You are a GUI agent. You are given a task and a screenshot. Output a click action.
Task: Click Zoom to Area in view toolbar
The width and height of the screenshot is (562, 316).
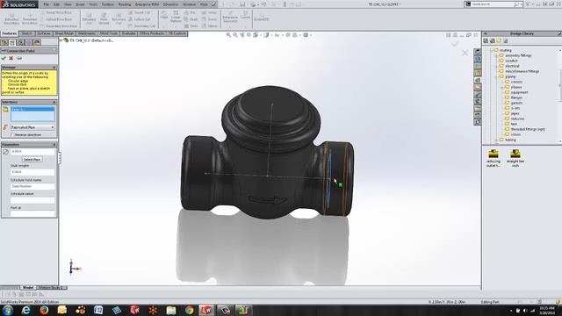pos(235,35)
